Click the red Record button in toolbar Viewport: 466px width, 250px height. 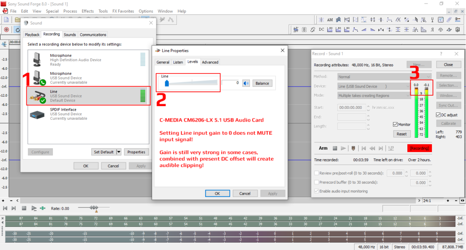click(6, 29)
